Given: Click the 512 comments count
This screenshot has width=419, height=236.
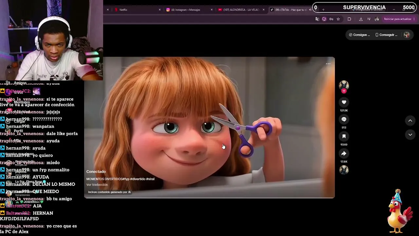Looking at the screenshot, I should pos(344,128).
